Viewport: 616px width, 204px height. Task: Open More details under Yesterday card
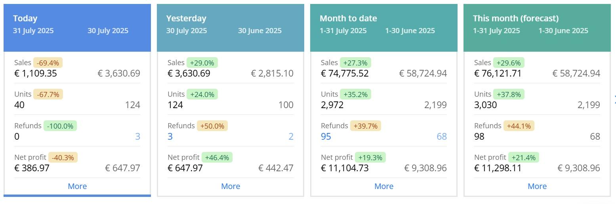point(231,186)
